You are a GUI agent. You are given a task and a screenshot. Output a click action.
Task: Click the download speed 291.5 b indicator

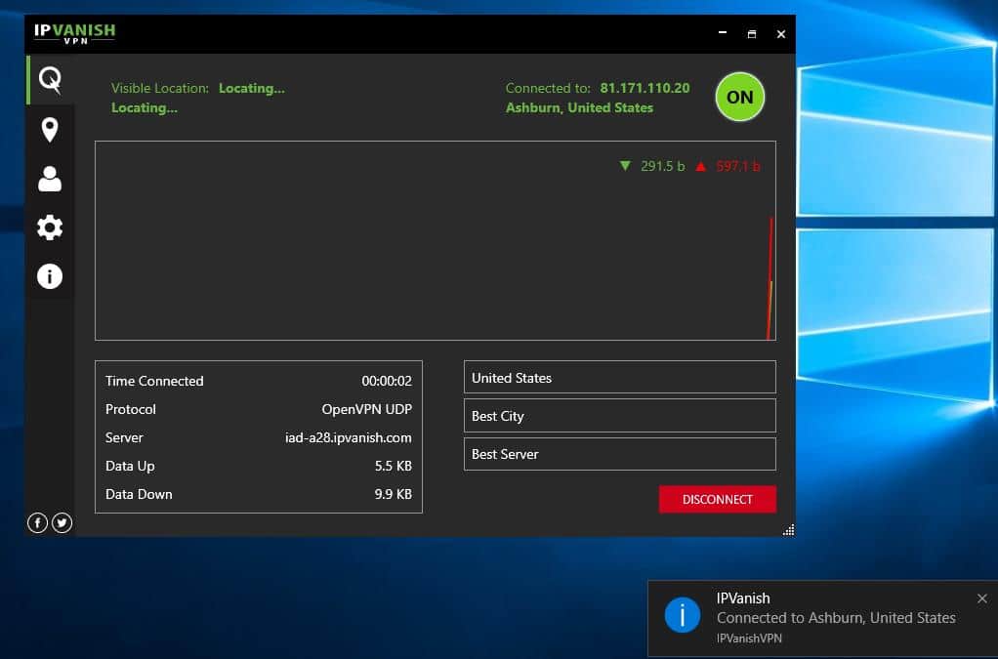[x=651, y=166]
